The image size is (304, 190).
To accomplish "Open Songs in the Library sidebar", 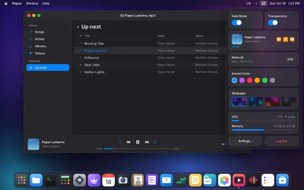I will pos(47,32).
